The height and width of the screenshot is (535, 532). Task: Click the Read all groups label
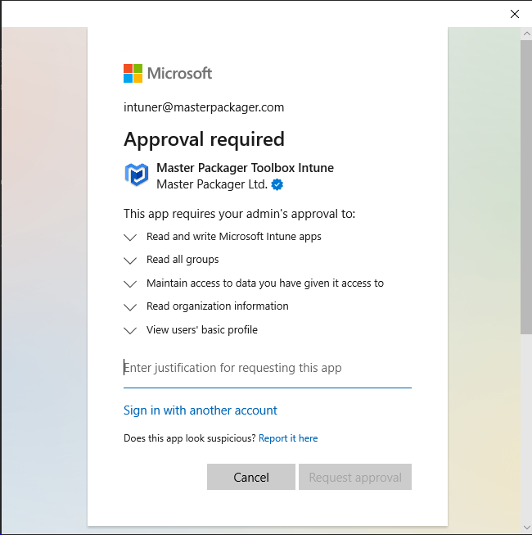coord(183,260)
